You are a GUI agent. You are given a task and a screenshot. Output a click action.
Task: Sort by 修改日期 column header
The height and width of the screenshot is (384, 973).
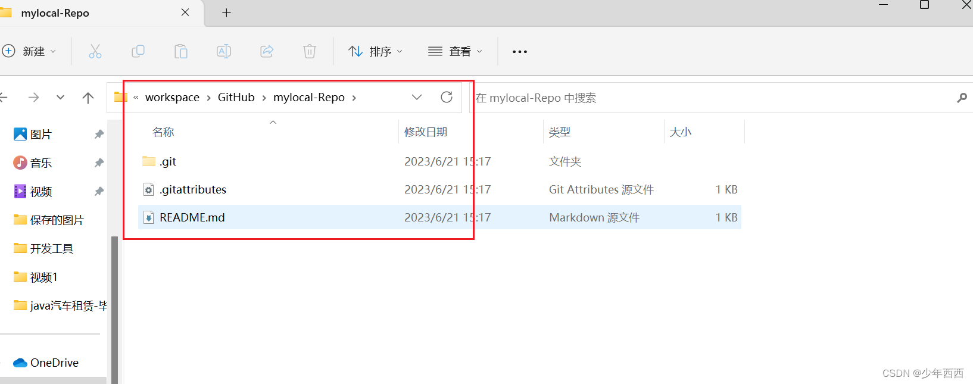click(x=426, y=132)
